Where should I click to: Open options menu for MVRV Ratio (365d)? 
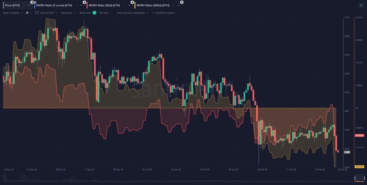pos(173,5)
